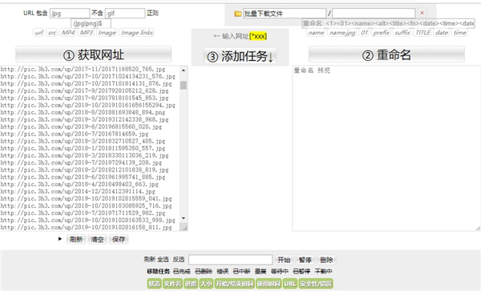Select the MP3 filter tag
Screen dimensions: 481x291
[87, 33]
